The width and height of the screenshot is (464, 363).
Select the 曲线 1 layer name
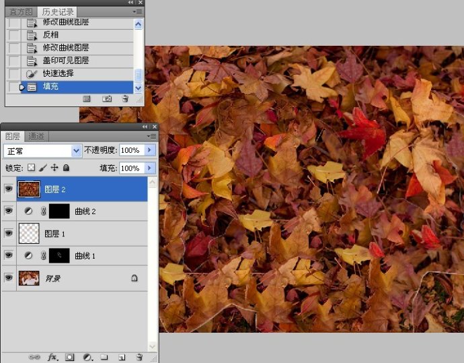pyautogui.click(x=85, y=256)
